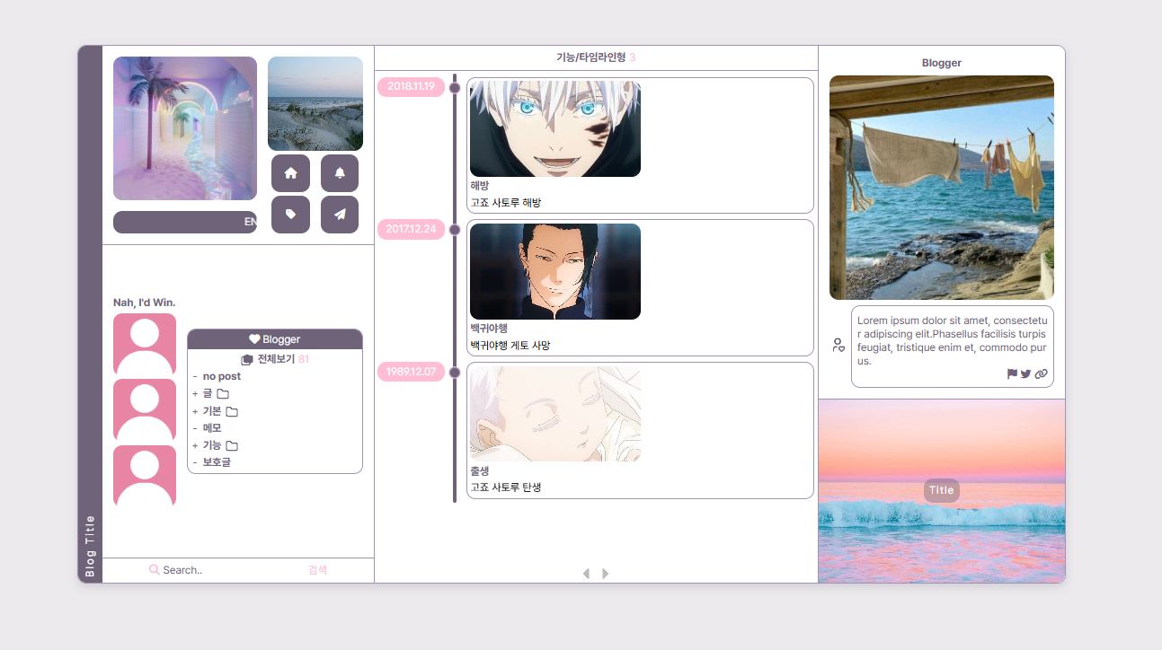Click the Blogger category box header
Image resolution: width=1162 pixels, height=650 pixels.
pos(275,339)
